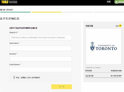Click the 您正在付款 row label

pyautogui.click(x=89, y=76)
